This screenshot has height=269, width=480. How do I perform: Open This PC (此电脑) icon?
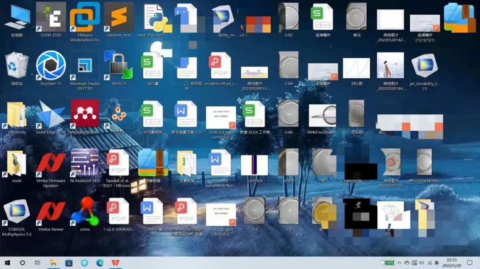pos(17,20)
